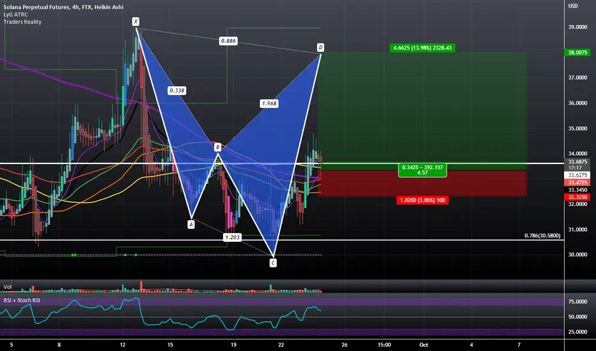
Task: Click the X point label of the harmonic pattern
Action: pos(136,21)
